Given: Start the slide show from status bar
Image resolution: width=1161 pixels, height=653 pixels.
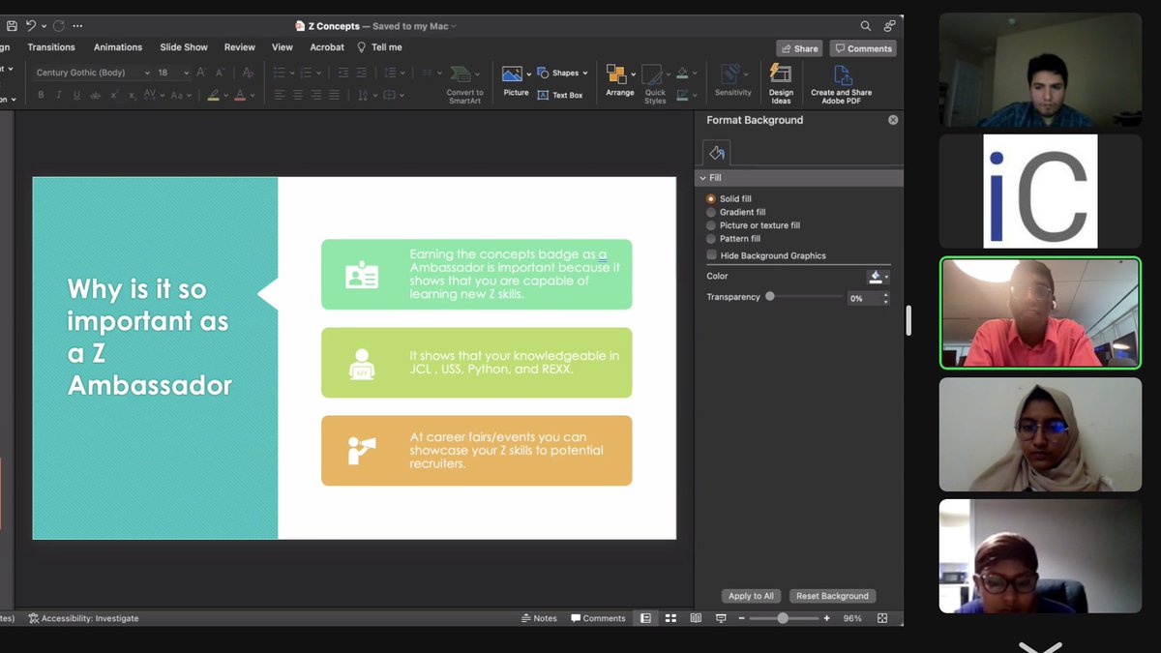Looking at the screenshot, I should coord(721,618).
